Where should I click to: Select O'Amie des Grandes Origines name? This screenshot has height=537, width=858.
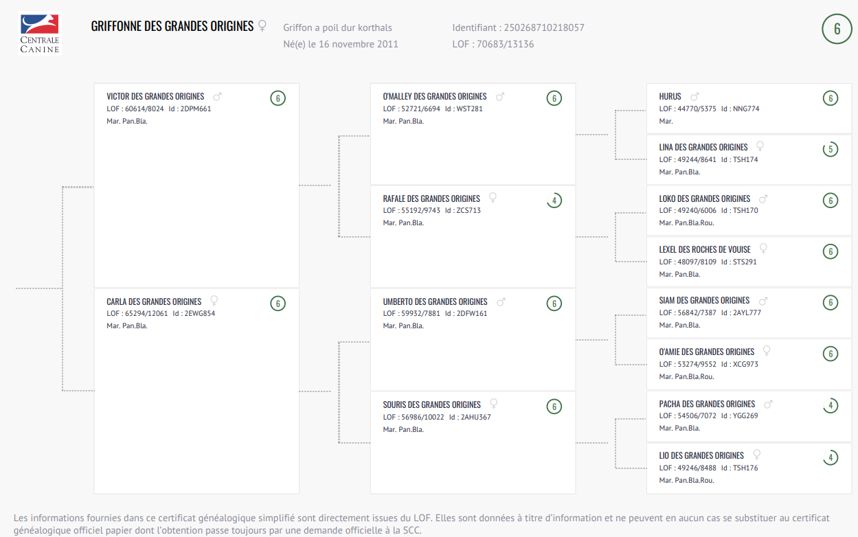707,352
